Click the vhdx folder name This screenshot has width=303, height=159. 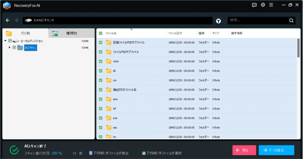pos(116,61)
